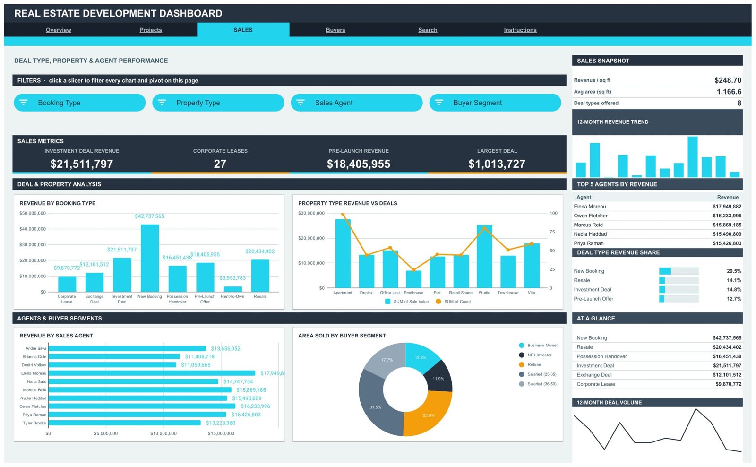The width and height of the screenshot is (756, 467).
Task: Click the SUM of Count legend marker
Action: click(x=438, y=302)
